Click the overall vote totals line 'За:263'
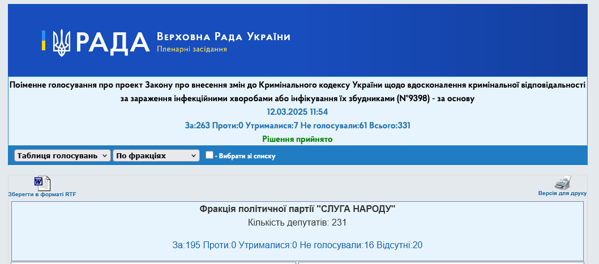Image resolution: width=599 pixels, height=264 pixels. [297, 125]
